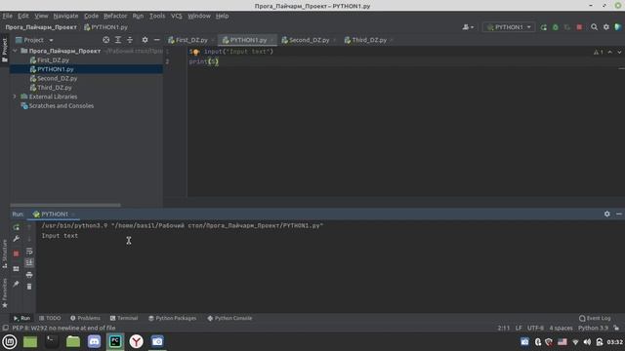Click the Python 3.9 interpreter status
This screenshot has height=351, width=625.
[593, 329]
